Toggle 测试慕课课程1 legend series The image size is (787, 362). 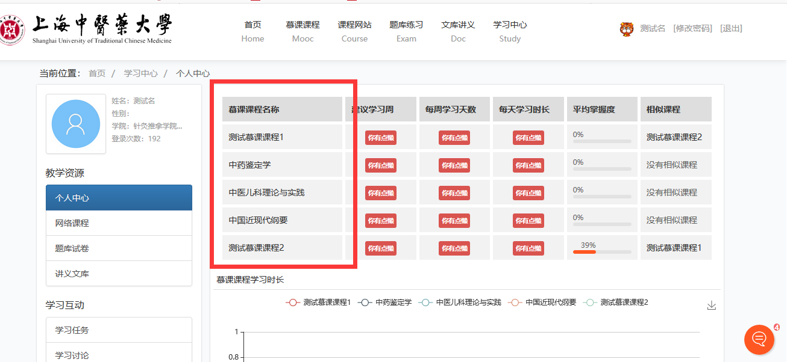319,302
